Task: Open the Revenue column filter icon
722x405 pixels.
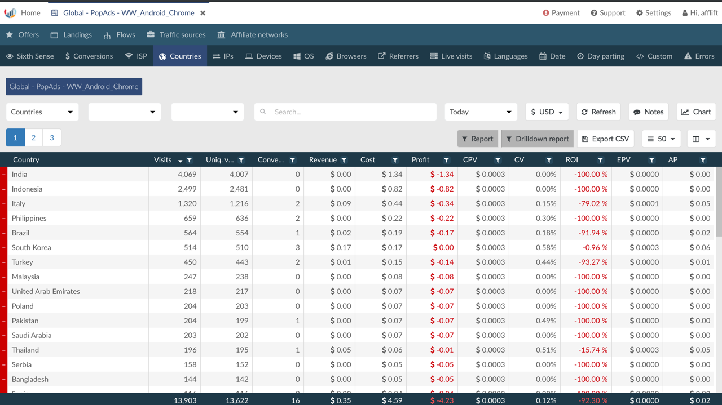Action: click(344, 160)
